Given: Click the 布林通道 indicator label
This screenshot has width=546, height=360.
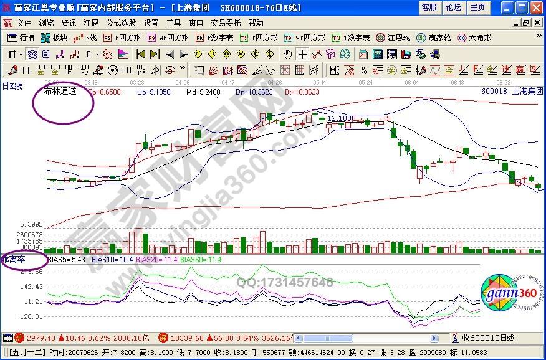Looking at the screenshot, I should click(x=60, y=92).
